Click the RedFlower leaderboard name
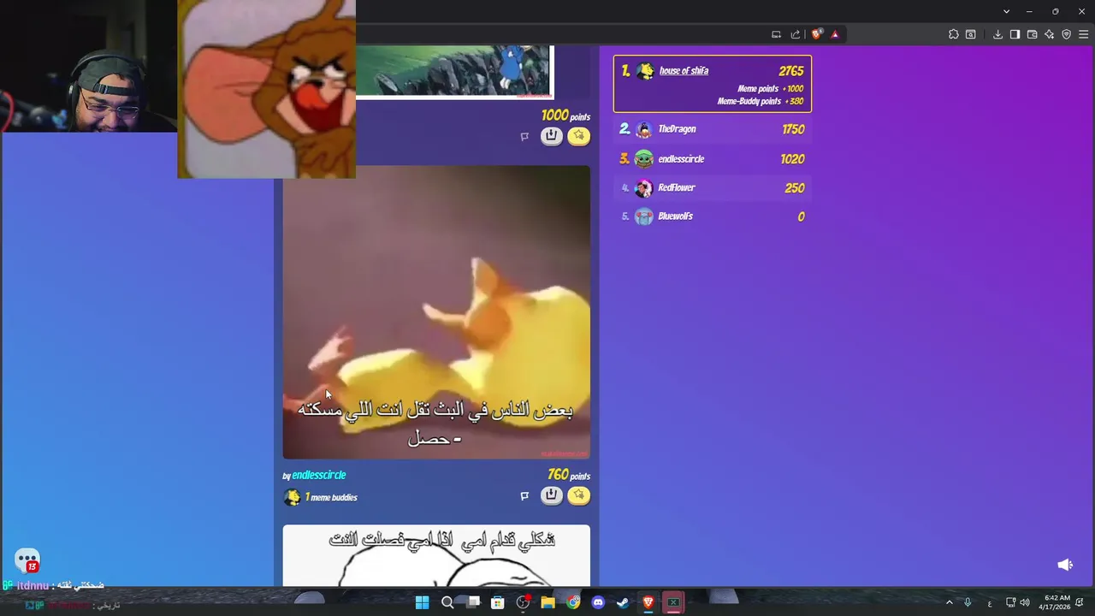Image resolution: width=1095 pixels, height=616 pixels. click(677, 188)
